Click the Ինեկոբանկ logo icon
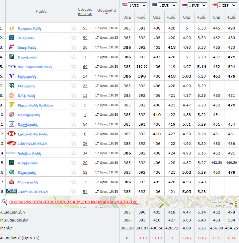The image size is (239, 243). 12,86
